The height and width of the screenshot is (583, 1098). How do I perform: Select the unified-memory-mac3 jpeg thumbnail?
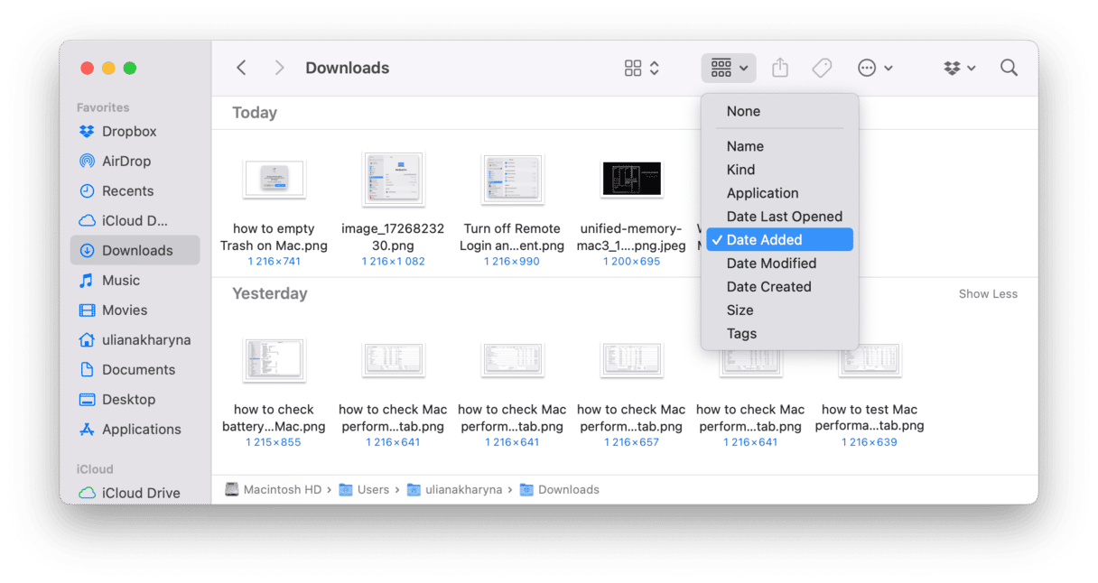point(632,179)
